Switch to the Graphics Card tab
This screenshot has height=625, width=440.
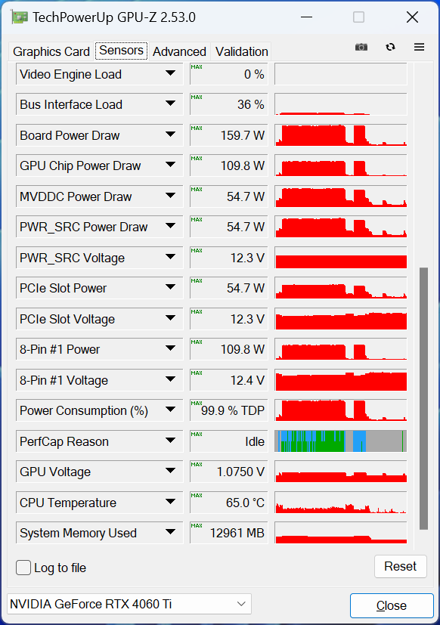[51, 51]
